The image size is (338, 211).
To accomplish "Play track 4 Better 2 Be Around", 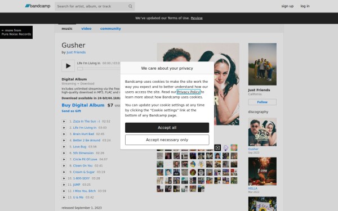I will pyautogui.click(x=64, y=140).
